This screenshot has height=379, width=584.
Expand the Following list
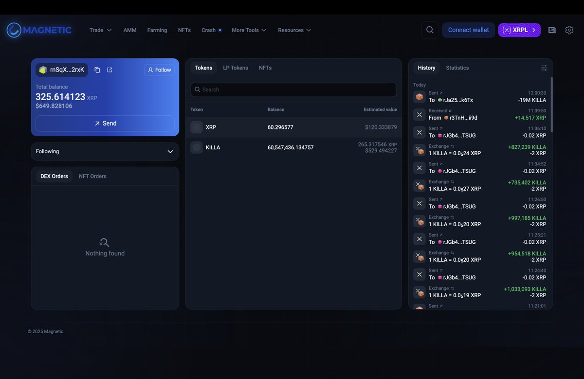pyautogui.click(x=105, y=151)
